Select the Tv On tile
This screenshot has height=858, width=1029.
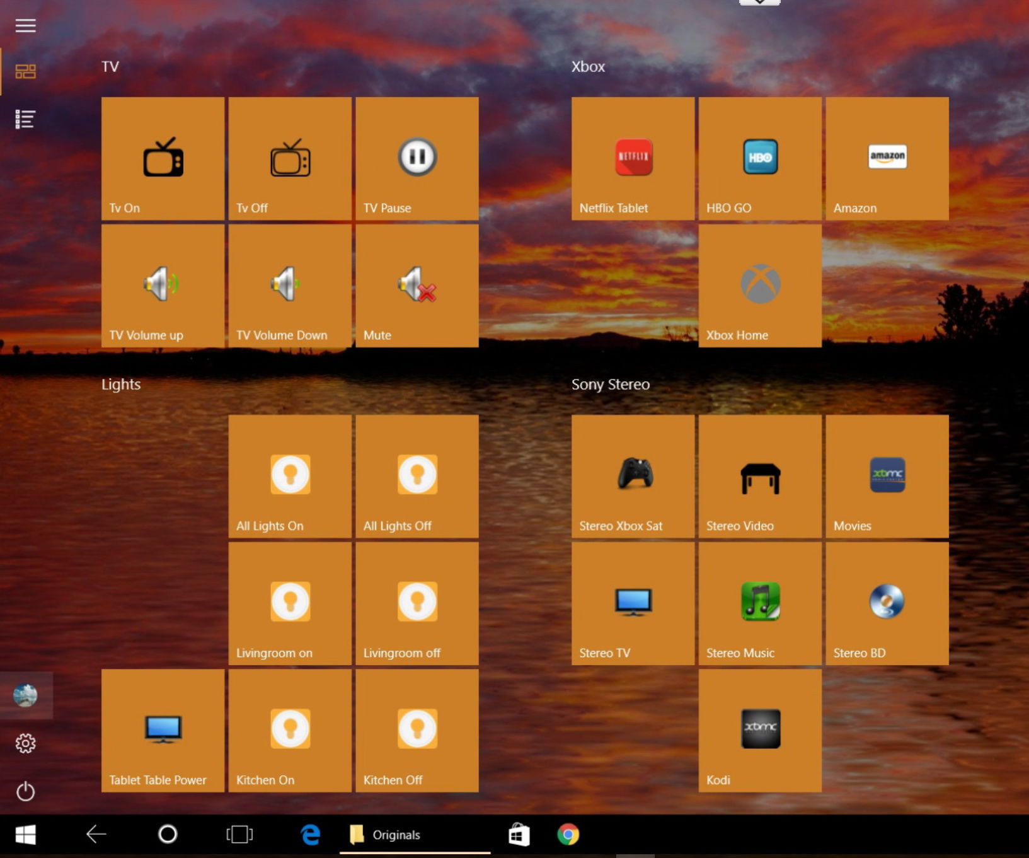(x=163, y=158)
